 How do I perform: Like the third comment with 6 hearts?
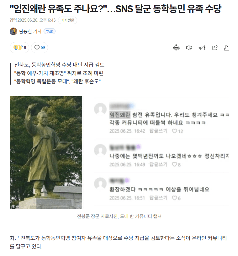(x=176, y=198)
